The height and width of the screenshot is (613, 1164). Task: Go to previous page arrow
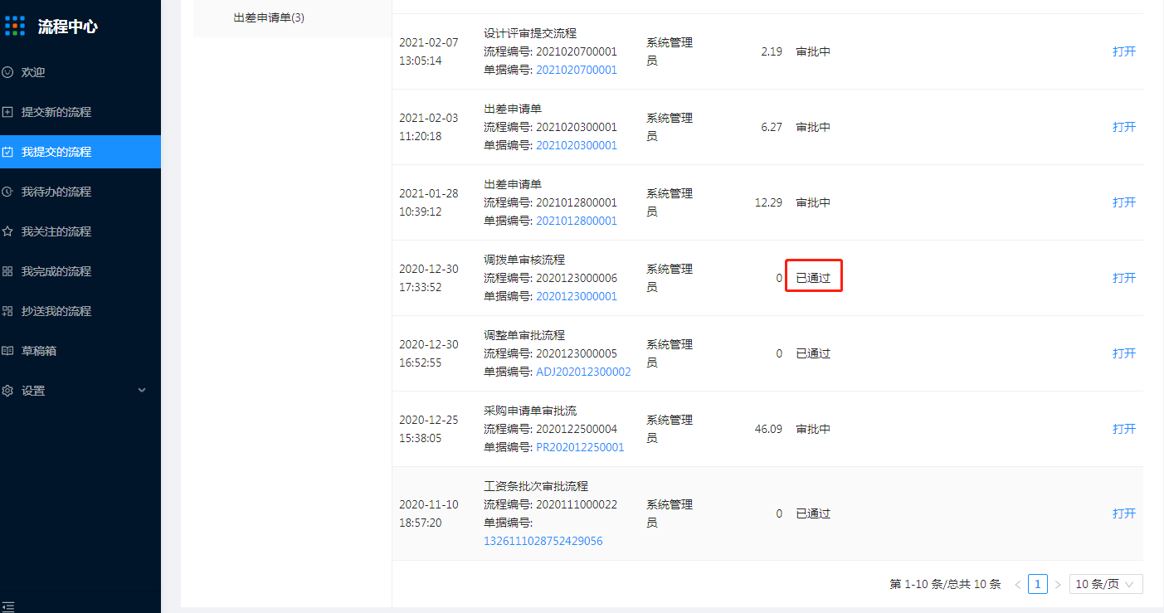pyautogui.click(x=1018, y=585)
